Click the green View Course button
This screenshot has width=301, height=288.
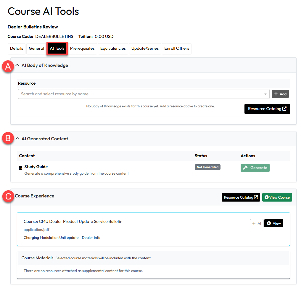click(277, 197)
